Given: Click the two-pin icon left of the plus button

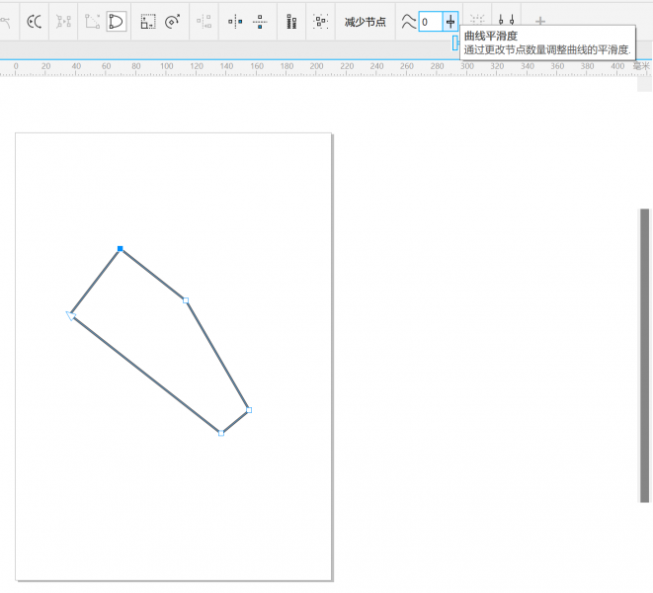Looking at the screenshot, I should tap(506, 21).
